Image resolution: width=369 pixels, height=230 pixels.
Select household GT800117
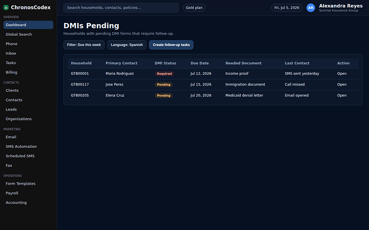(x=80, y=84)
